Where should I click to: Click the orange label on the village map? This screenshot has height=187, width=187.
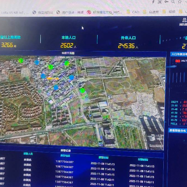tap(53, 79)
